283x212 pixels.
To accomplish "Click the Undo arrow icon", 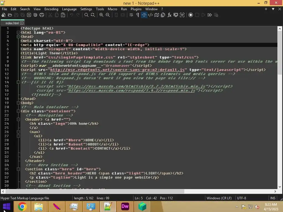I will point(72,15).
